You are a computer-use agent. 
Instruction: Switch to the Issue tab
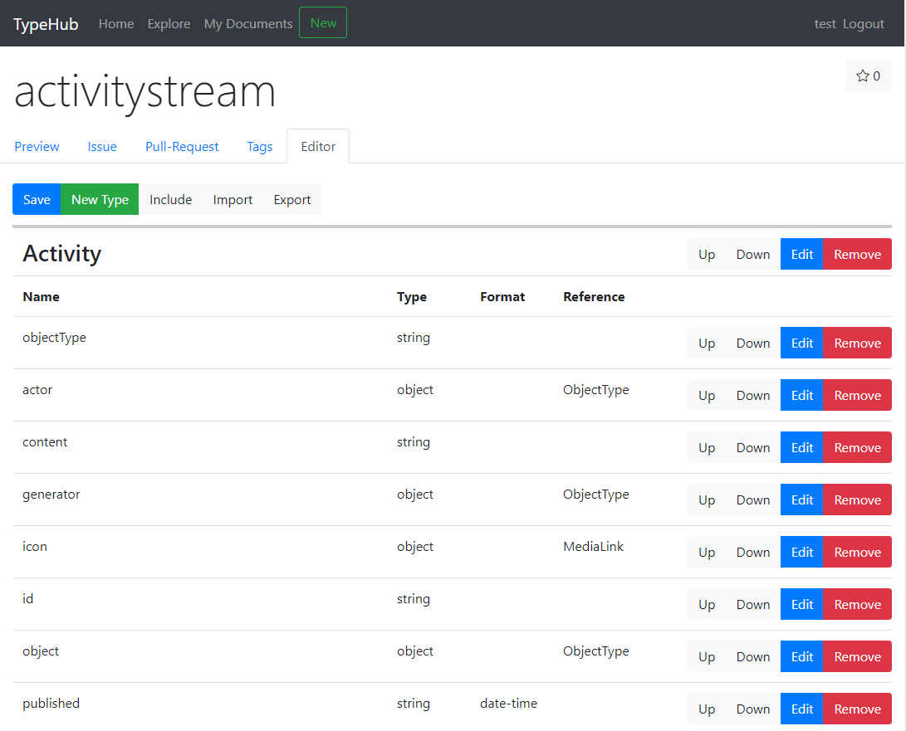click(x=102, y=147)
